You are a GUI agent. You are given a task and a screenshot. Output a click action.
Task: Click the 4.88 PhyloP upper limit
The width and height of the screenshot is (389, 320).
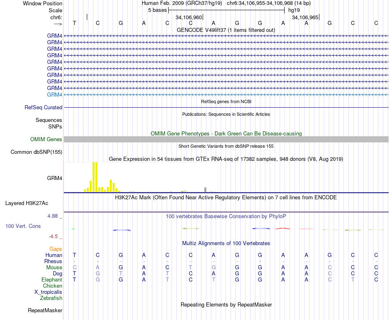click(x=52, y=216)
